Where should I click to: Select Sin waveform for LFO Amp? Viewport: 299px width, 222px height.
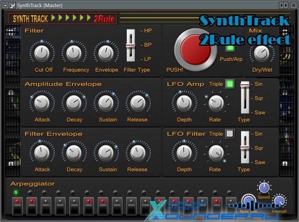[257, 84]
